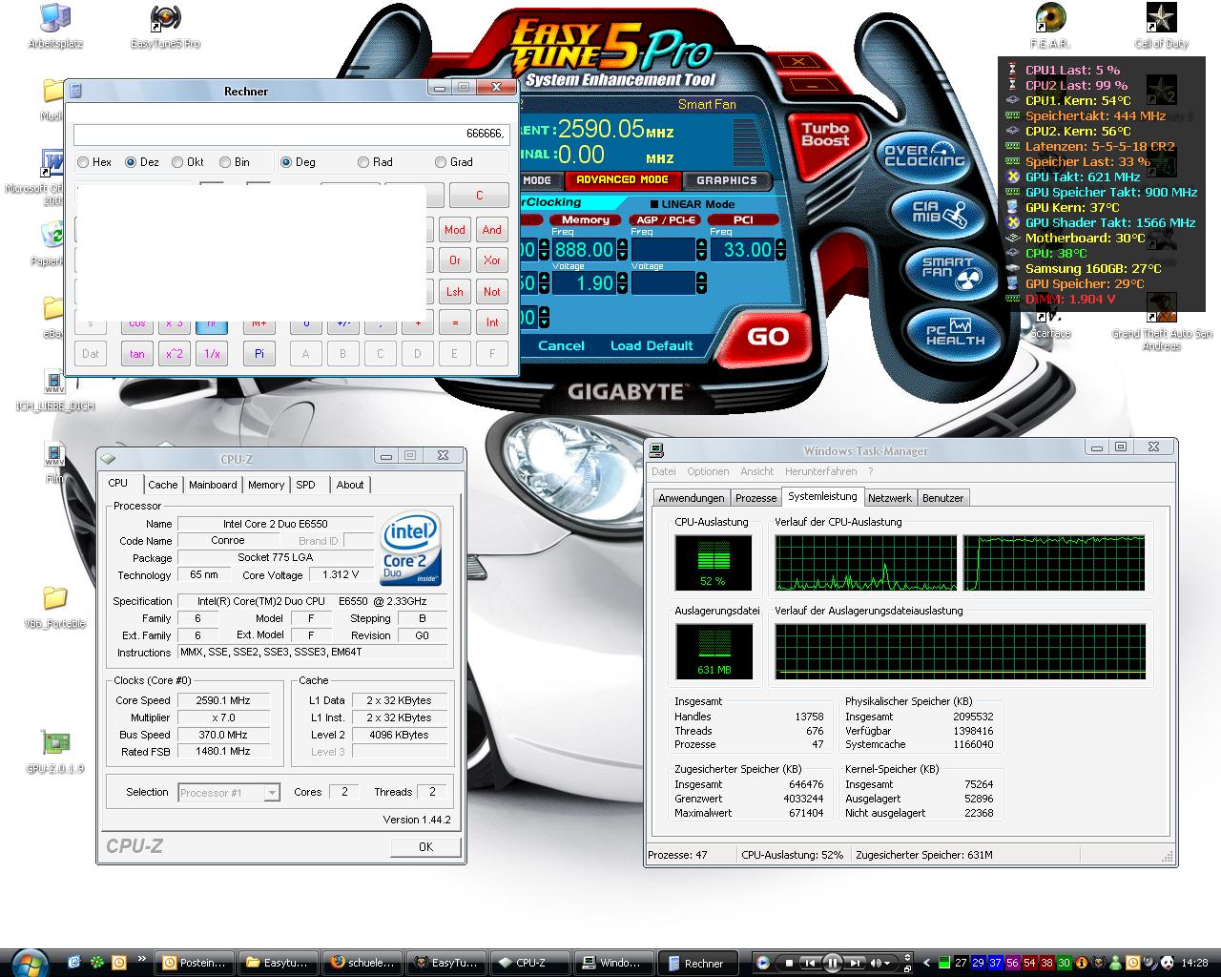Switch to the Posteingang taskbar button
This screenshot has width=1221, height=977.
coord(194,963)
